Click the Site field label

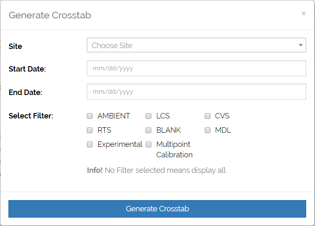click(16, 46)
